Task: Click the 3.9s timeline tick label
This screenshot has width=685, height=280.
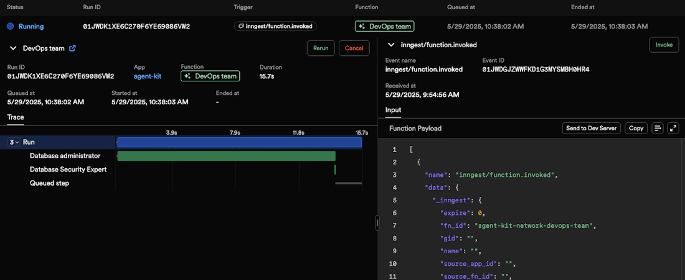Action: (x=171, y=132)
